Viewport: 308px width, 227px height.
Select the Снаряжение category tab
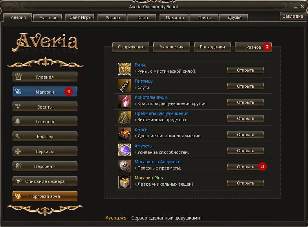point(131,47)
